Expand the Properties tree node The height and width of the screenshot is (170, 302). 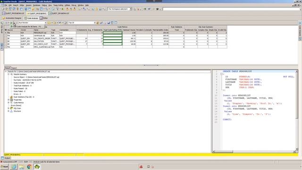tap(8, 100)
